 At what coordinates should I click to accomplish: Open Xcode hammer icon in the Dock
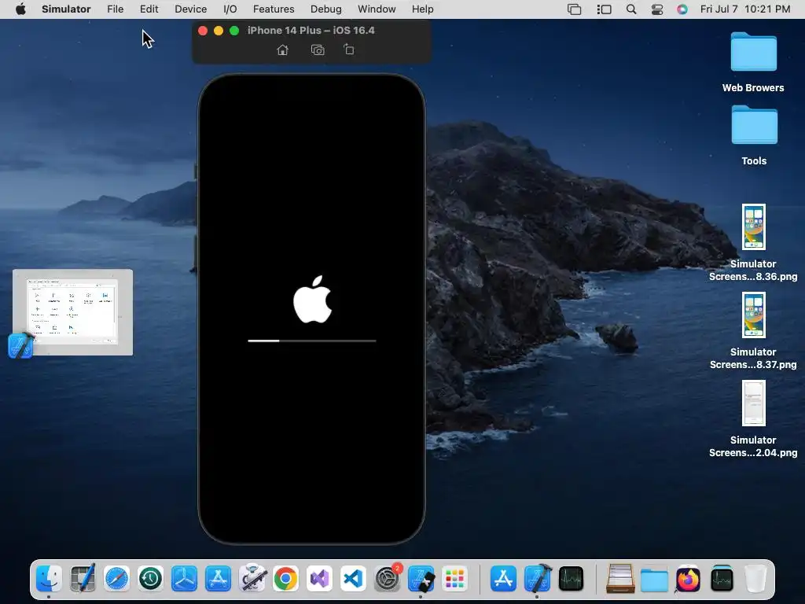click(538, 579)
